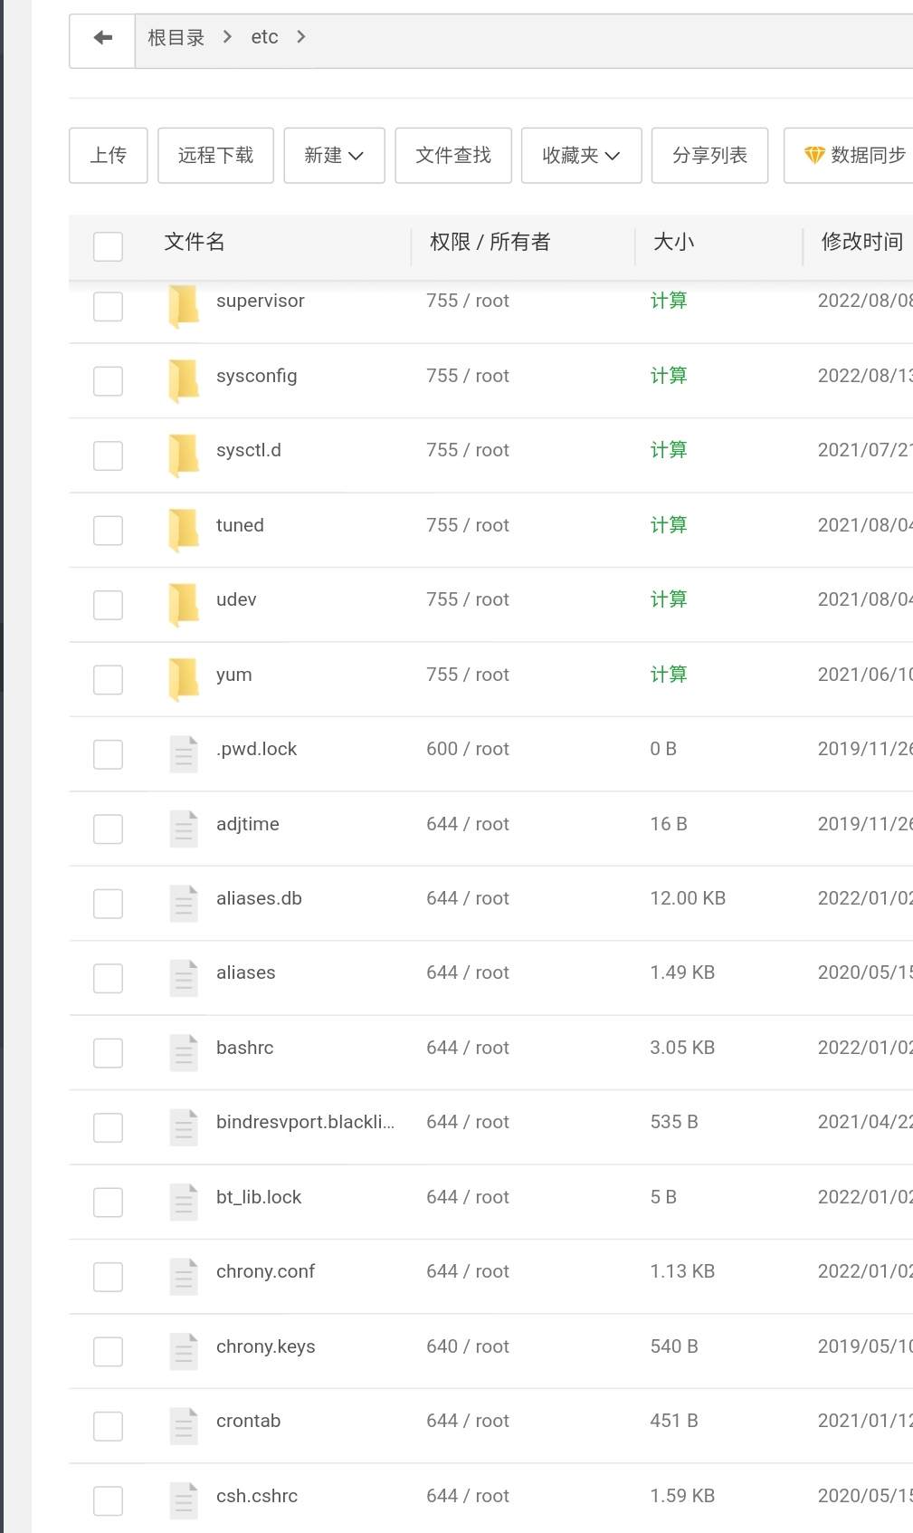Check the csh.cshrc row checkbox

pyautogui.click(x=108, y=1500)
